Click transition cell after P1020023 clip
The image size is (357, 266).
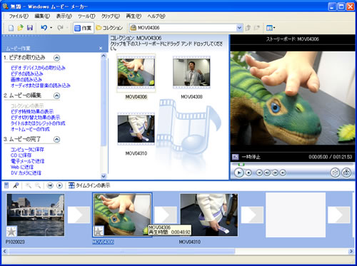(79, 215)
